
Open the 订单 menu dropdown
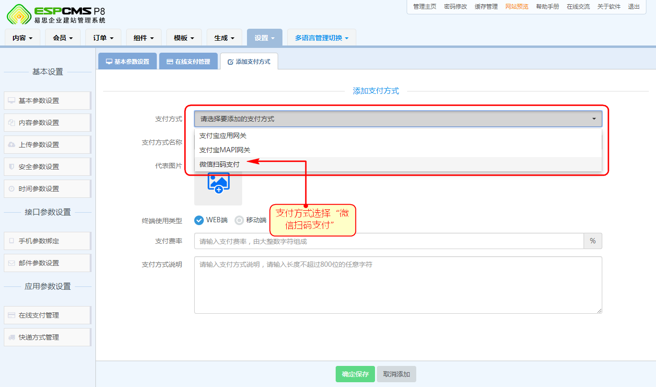click(x=104, y=38)
